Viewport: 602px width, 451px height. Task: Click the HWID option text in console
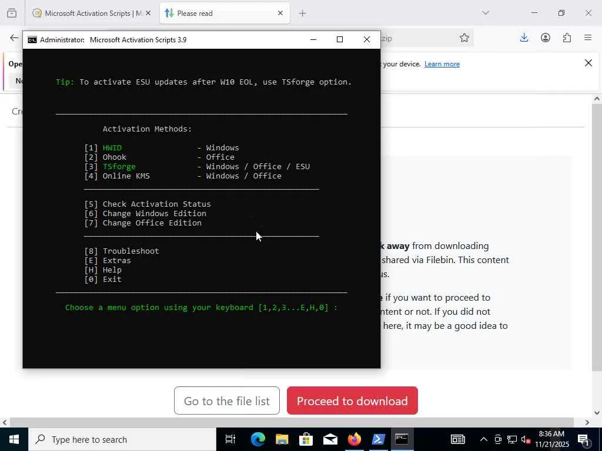click(x=112, y=147)
